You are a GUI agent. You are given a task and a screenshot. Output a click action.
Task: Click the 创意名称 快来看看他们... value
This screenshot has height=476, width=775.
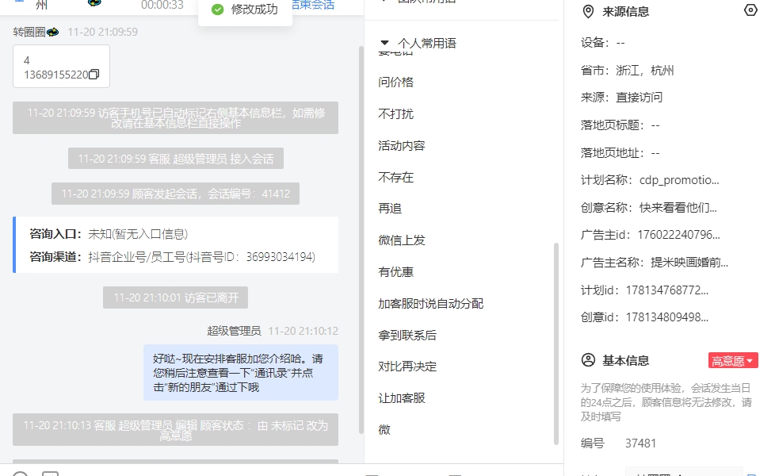(678, 208)
